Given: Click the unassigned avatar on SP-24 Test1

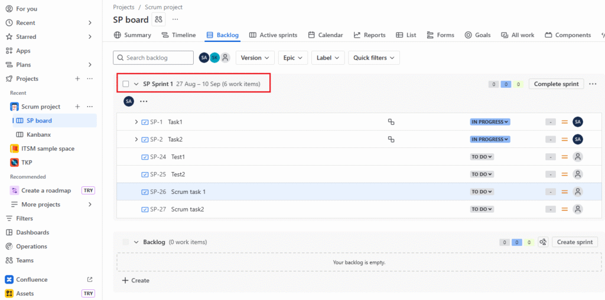Looking at the screenshot, I should coord(578,157).
